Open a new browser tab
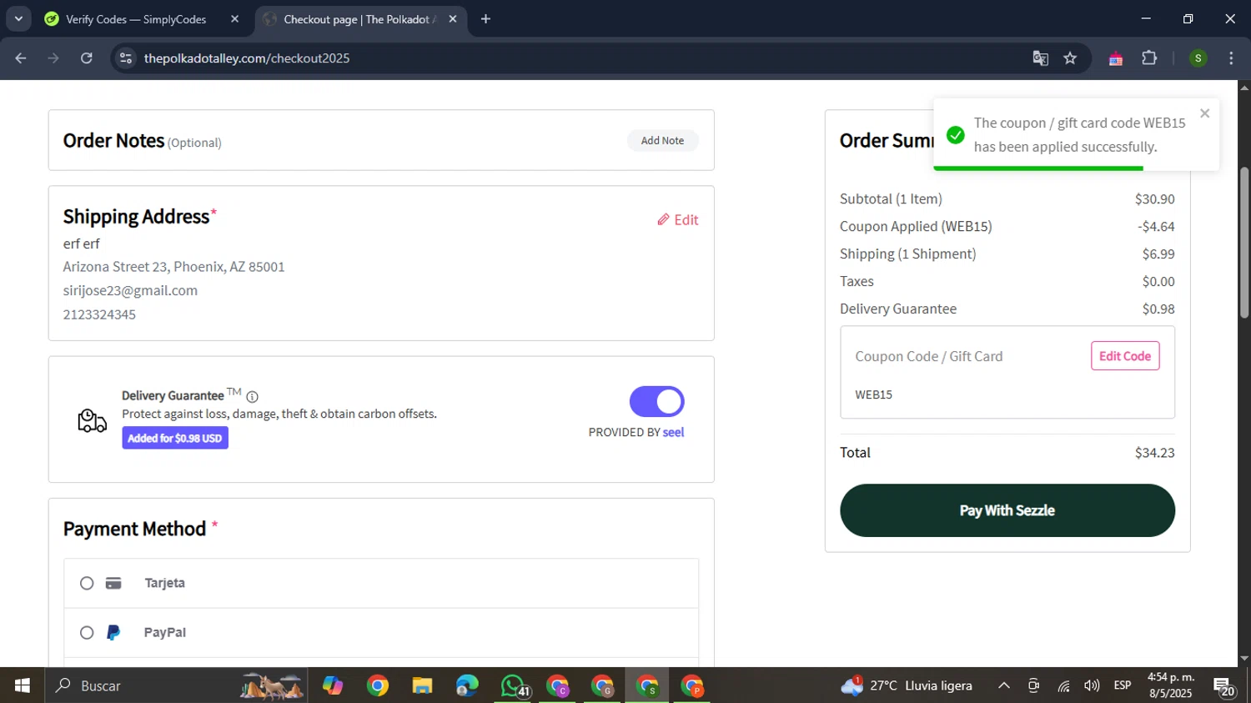The width and height of the screenshot is (1251, 703). coord(485,19)
